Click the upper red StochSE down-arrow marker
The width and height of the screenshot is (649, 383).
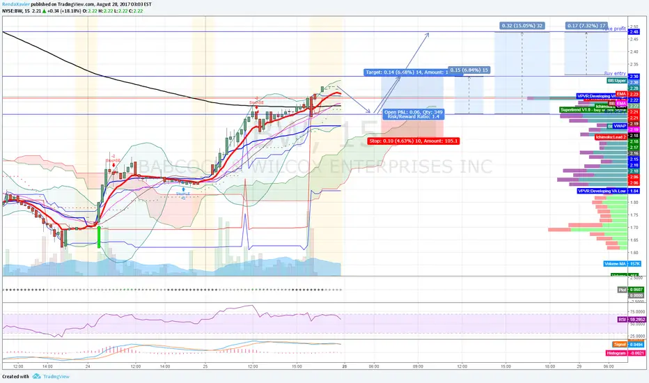[257, 108]
